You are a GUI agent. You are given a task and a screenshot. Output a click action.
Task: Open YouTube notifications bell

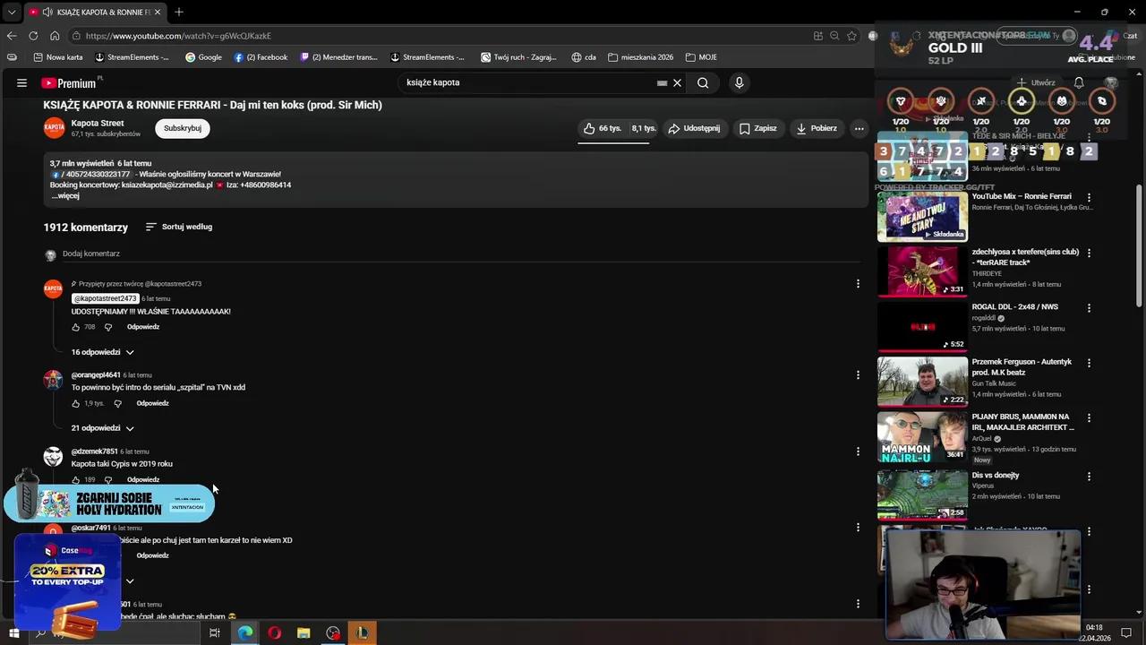(x=1078, y=82)
